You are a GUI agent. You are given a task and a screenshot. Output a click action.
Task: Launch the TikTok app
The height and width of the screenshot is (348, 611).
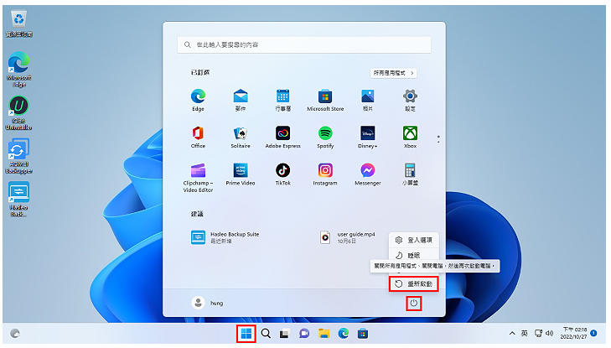(283, 174)
